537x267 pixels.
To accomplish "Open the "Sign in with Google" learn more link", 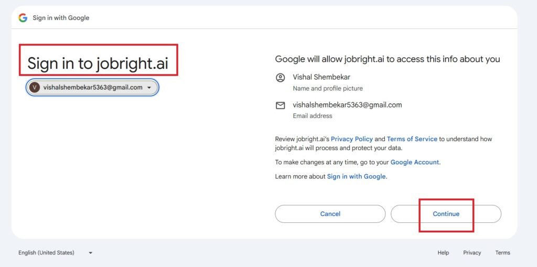I will (356, 176).
